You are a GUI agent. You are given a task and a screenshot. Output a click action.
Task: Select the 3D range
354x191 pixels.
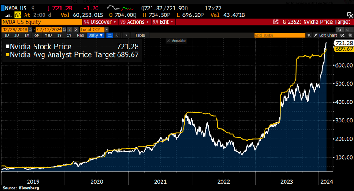(16, 35)
